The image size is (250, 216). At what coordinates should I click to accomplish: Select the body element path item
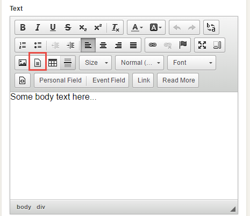pyautogui.click(x=24, y=207)
